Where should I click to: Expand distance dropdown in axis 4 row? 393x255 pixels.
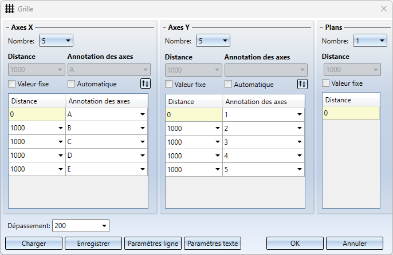pyautogui.click(x=217, y=156)
